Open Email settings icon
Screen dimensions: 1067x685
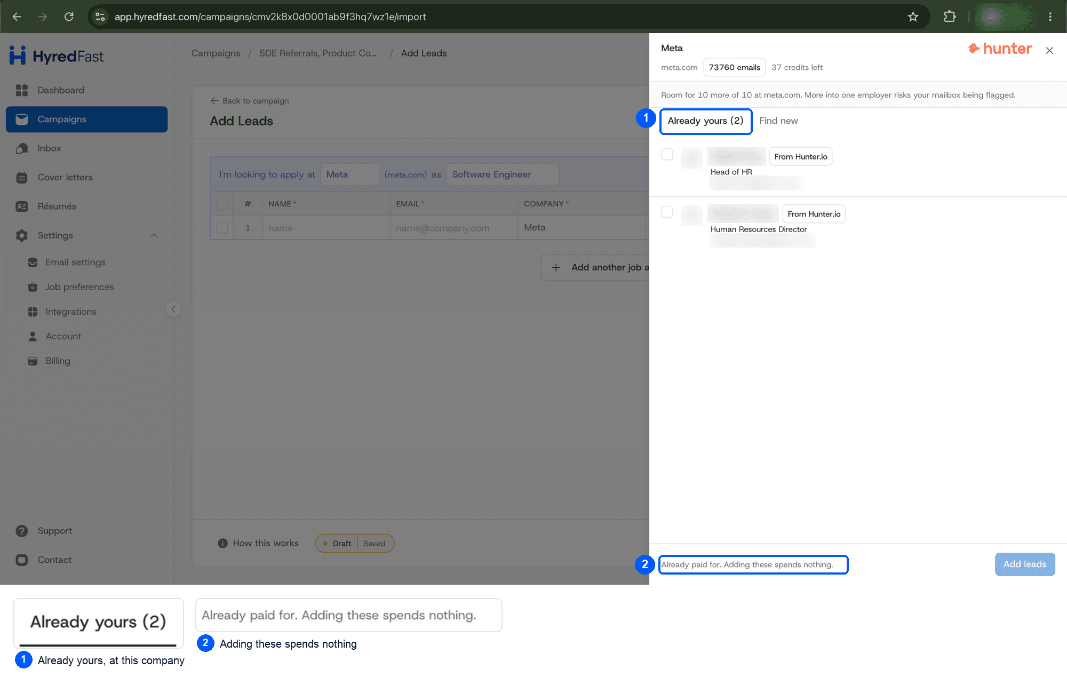pyautogui.click(x=33, y=262)
